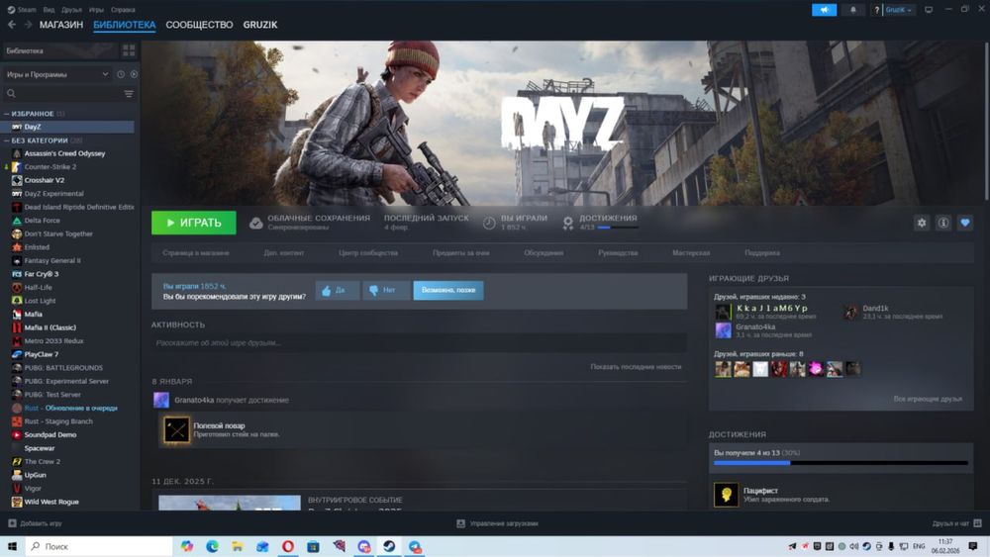Click Все играющие друзья link
Viewport: 990px width, 557px height.
pyautogui.click(x=928, y=399)
